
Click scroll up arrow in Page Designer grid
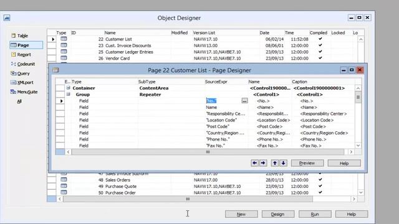[358, 88]
